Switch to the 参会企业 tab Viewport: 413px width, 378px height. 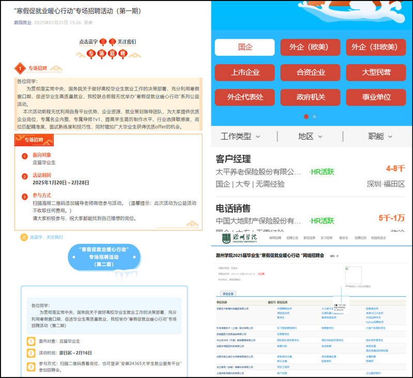pos(228,294)
